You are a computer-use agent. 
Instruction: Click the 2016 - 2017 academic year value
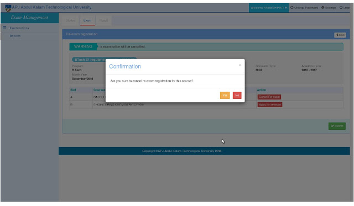click(309, 70)
